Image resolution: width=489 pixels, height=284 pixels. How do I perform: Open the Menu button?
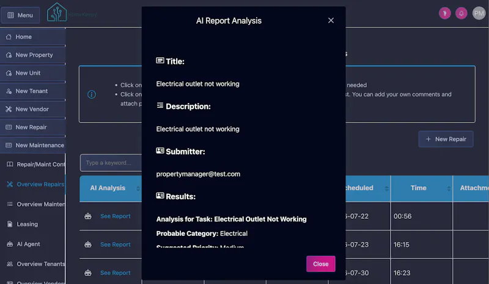point(20,15)
